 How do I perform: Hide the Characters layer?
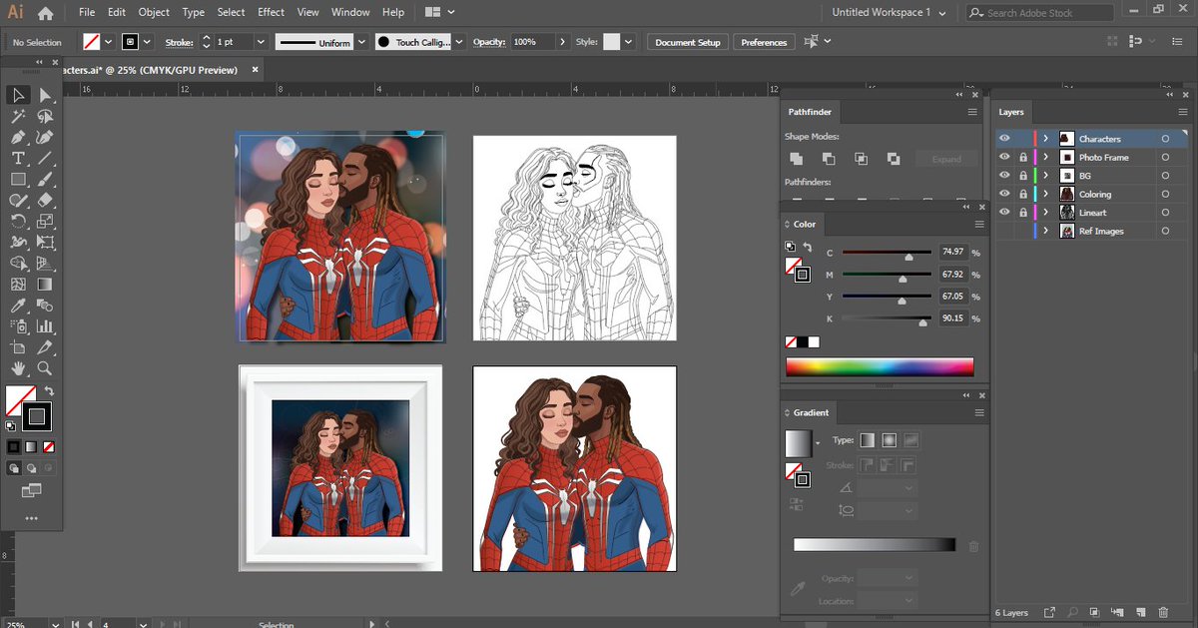tap(1004, 139)
